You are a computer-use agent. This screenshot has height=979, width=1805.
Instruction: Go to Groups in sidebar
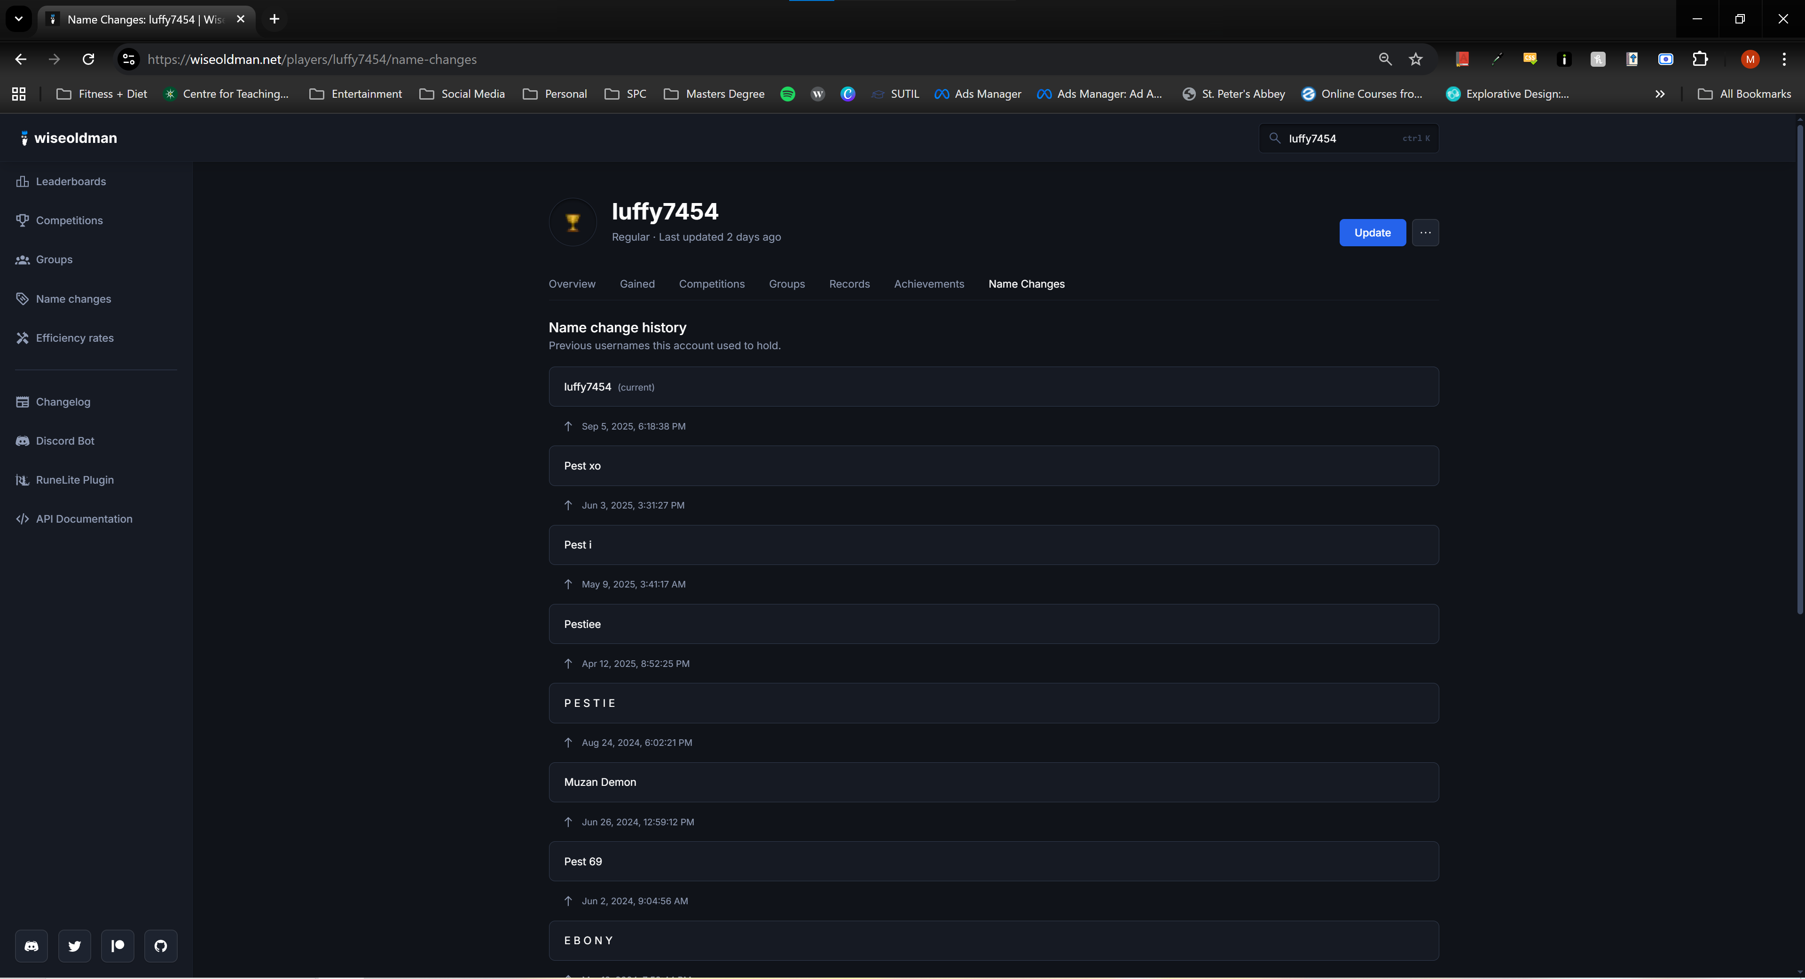point(44,259)
